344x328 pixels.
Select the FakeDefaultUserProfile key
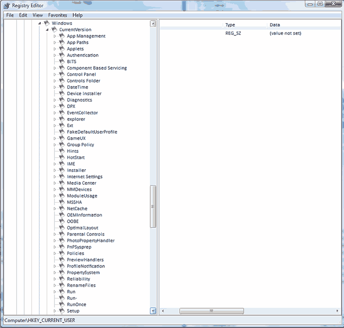point(92,132)
